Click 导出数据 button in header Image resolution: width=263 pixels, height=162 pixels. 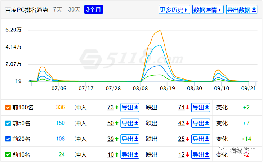coord(241,10)
